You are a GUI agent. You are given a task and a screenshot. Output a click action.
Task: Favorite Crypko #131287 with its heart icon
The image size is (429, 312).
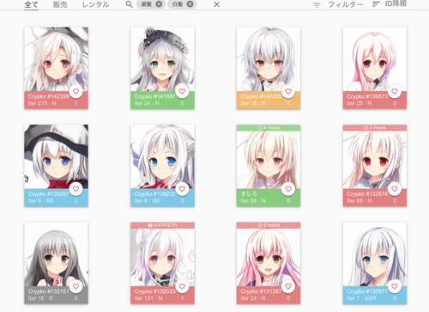[x=288, y=286]
